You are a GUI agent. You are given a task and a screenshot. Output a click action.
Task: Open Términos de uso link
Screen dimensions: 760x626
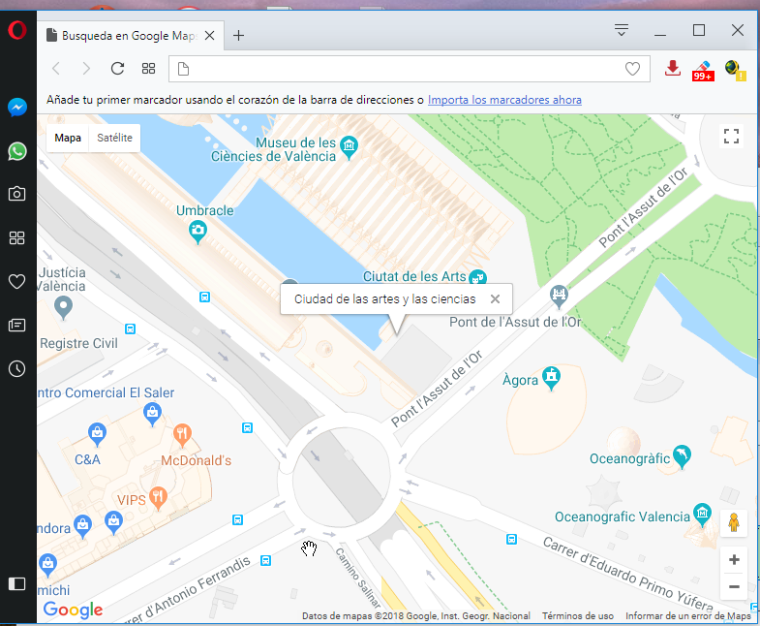coord(578,615)
